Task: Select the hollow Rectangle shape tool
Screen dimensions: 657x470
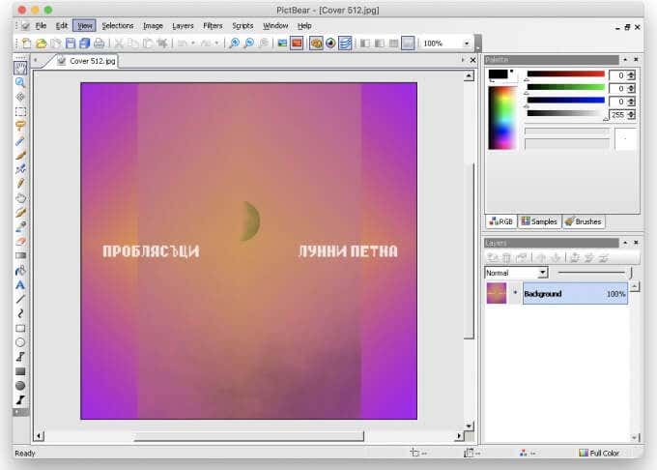Action: click(20, 328)
